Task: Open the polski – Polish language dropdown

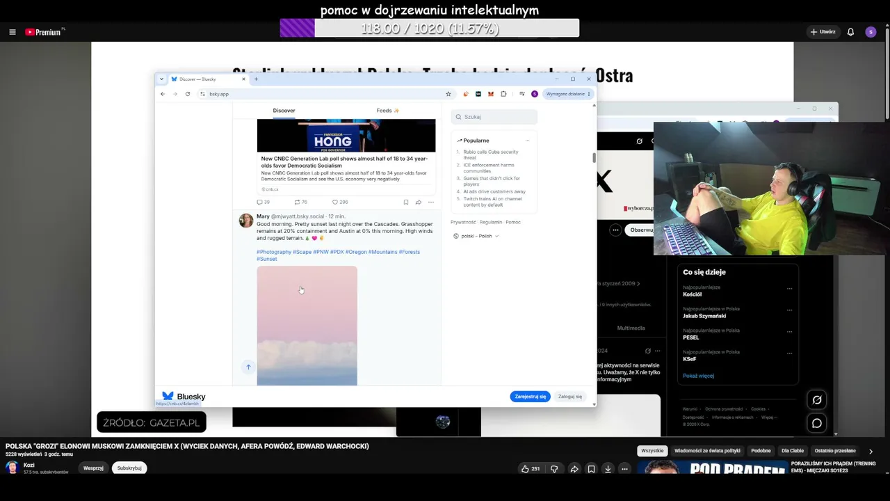Action: click(476, 236)
